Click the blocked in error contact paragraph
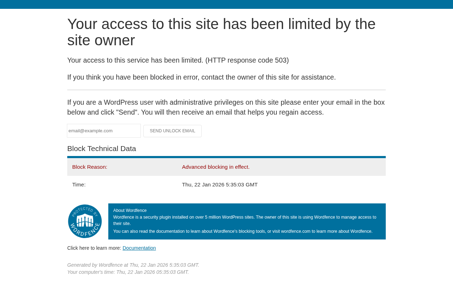Viewport: 453px width, 283px height. tap(201, 77)
